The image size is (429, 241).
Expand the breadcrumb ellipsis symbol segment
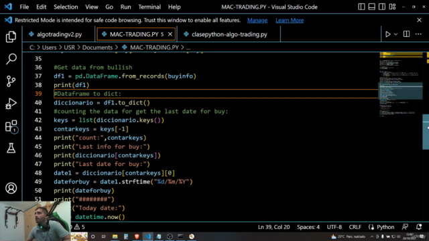pos(188,48)
